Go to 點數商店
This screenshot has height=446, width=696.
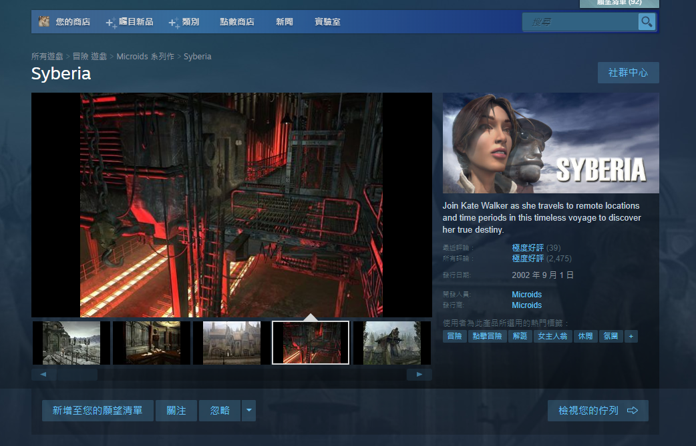[237, 22]
